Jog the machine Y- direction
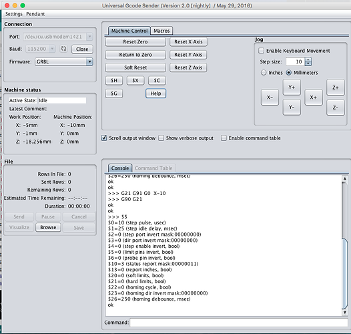Screen dimensions: 351x334 [292, 108]
